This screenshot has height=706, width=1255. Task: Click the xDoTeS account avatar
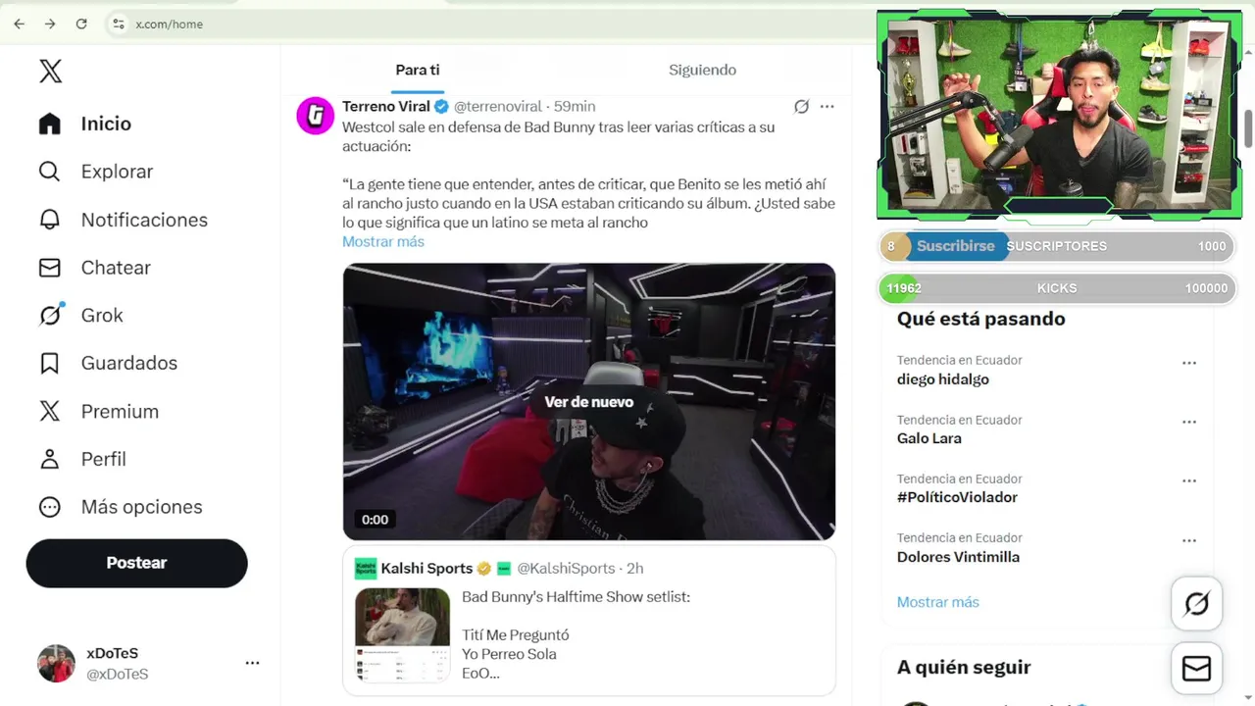pyautogui.click(x=56, y=664)
